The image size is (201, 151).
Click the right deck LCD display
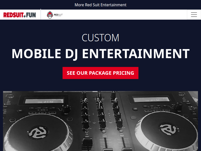pyautogui.click(x=152, y=99)
